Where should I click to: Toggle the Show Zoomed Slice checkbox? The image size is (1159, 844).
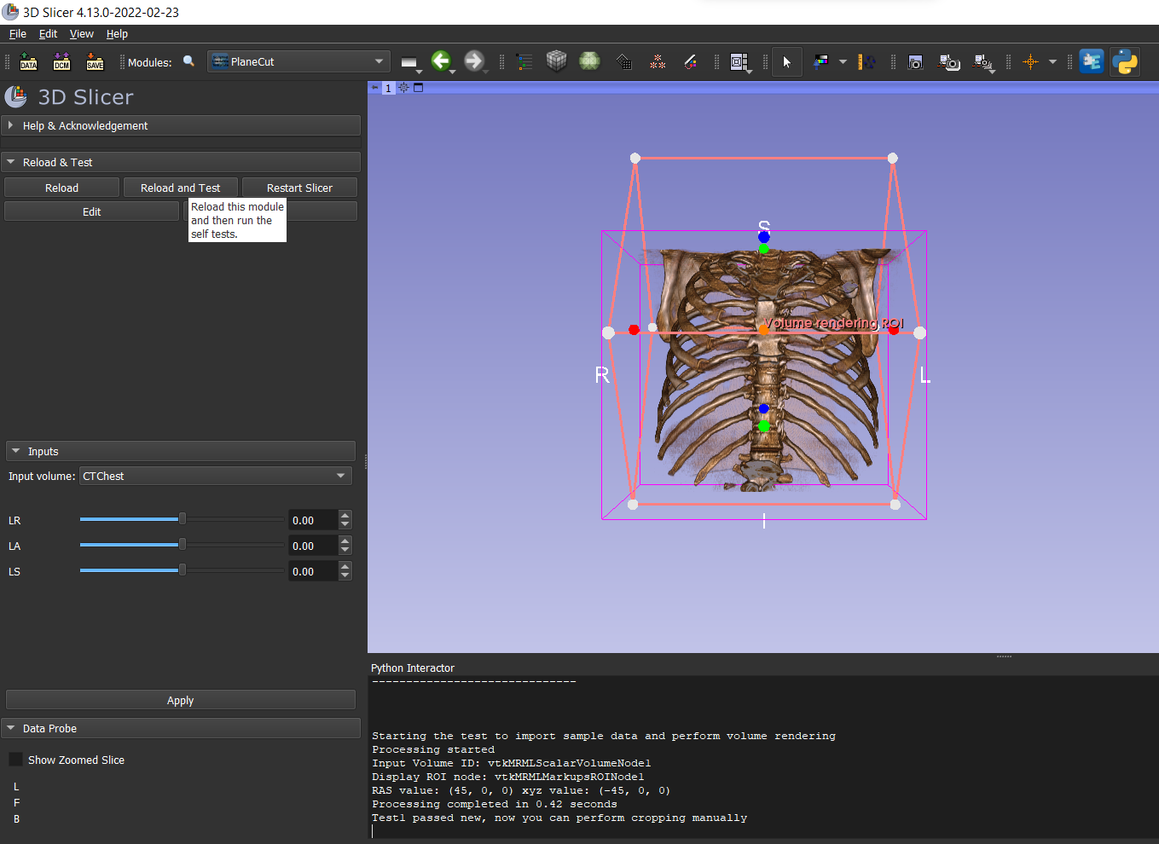point(14,759)
